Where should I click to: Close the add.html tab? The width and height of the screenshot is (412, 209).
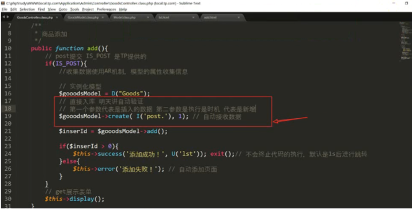point(239,18)
